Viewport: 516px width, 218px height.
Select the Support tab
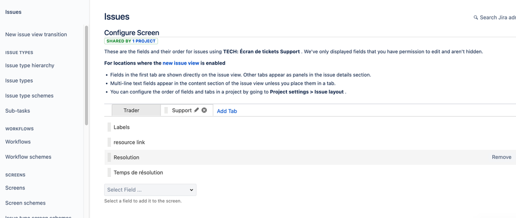coord(182,111)
